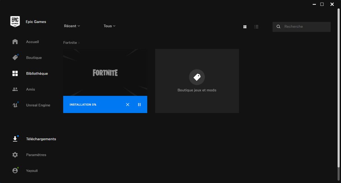Open the Récent sort dropdown
This screenshot has height=183, width=341.
pos(72,26)
